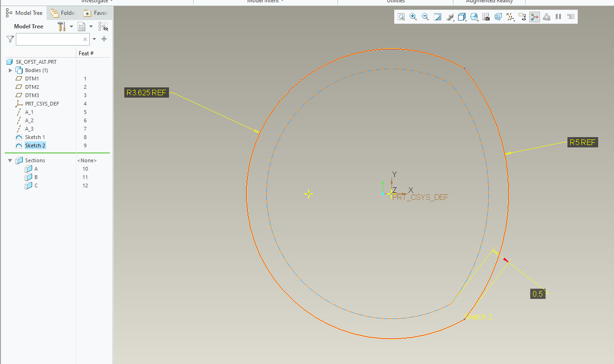The width and height of the screenshot is (614, 364).
Task: Collapse the Sections node
Action: [10, 160]
